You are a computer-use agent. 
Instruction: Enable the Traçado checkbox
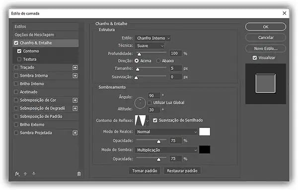(x=16, y=67)
